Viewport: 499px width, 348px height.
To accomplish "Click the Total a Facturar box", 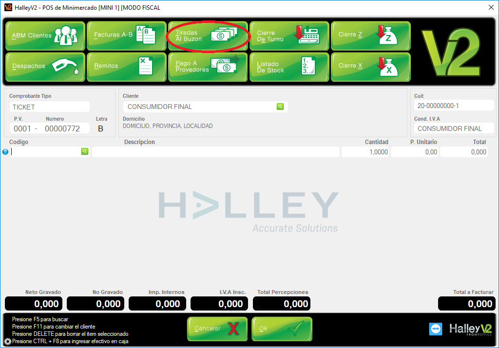I will [467, 304].
